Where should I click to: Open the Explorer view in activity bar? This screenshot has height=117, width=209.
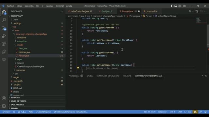[4, 12]
